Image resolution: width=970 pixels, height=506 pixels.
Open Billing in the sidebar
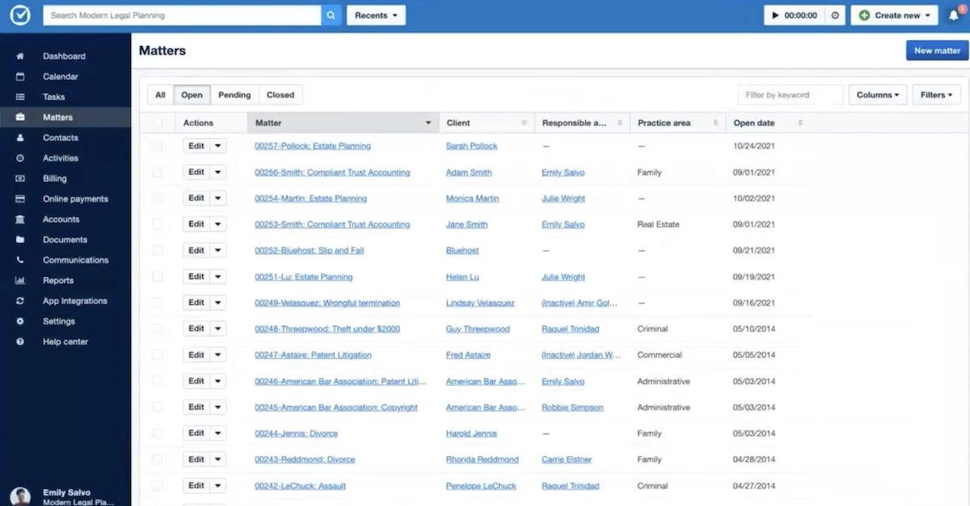(x=55, y=178)
